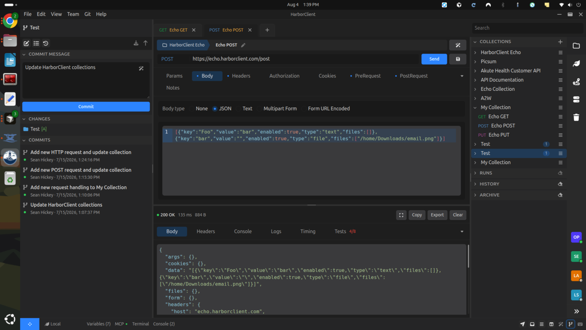Open the flows route sidebar icon
The image size is (586, 330).
pyautogui.click(x=576, y=82)
